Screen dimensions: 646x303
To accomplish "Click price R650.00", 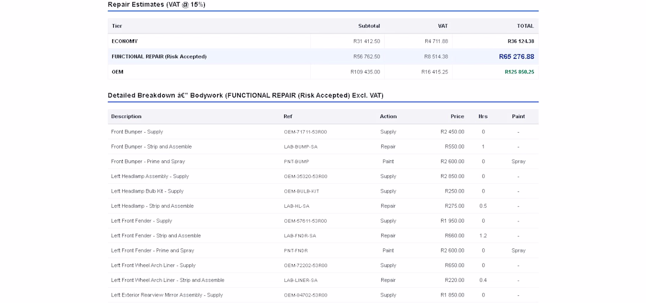I will [x=455, y=265].
